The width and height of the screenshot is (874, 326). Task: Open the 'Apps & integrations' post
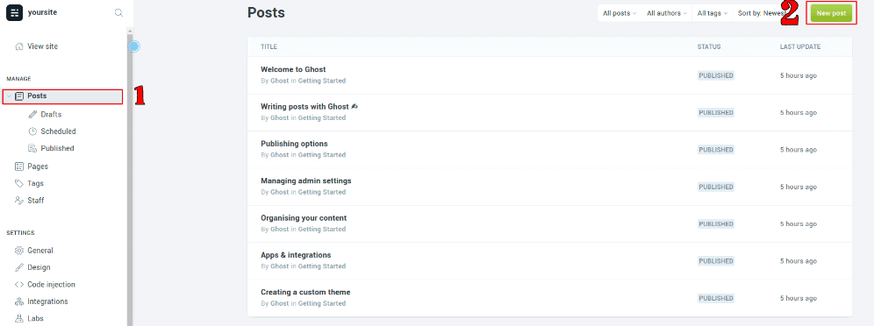(296, 255)
